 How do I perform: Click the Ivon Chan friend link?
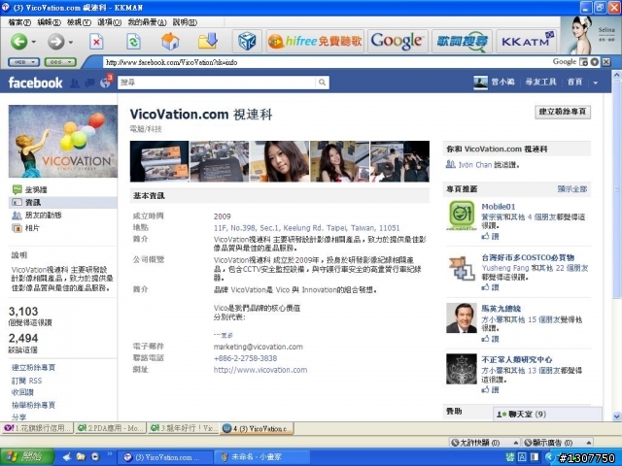click(x=475, y=165)
